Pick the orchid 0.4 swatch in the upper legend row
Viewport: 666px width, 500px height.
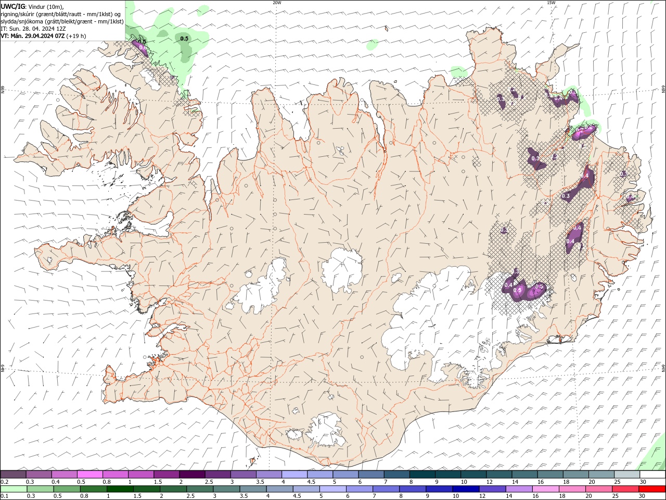click(64, 474)
